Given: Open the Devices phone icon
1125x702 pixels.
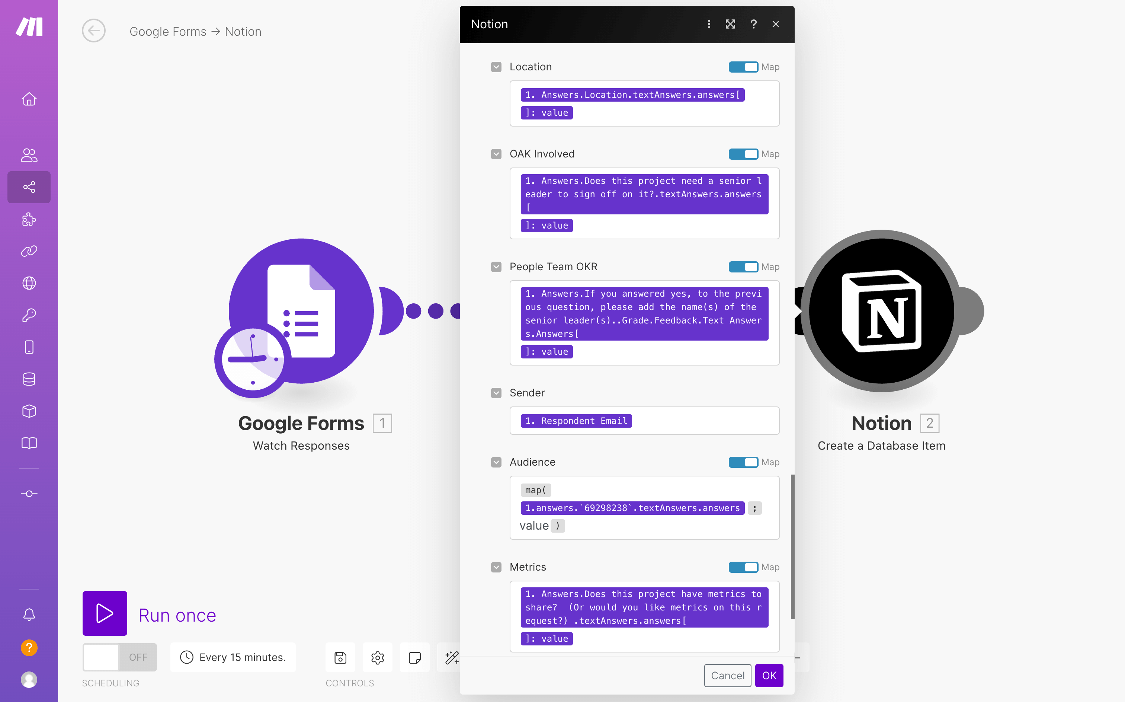Looking at the screenshot, I should [x=29, y=347].
